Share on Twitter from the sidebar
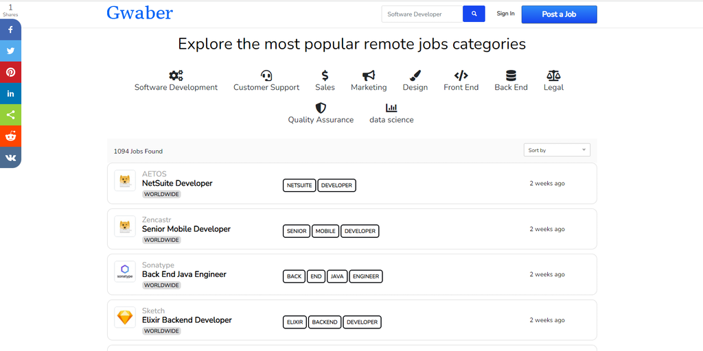Image resolution: width=703 pixels, height=351 pixels. (11, 51)
